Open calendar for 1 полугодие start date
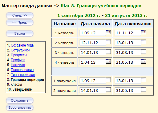 coord(108,80)
